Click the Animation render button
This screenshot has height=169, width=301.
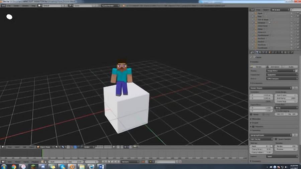click(275, 67)
